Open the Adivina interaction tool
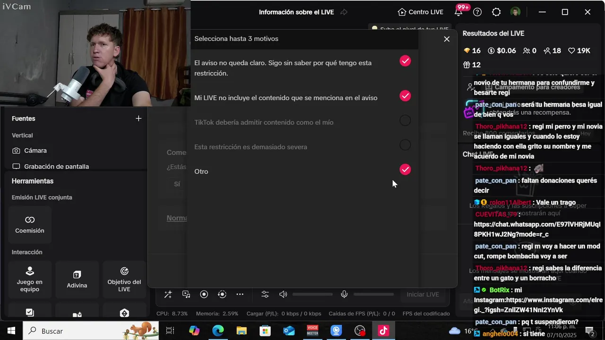Viewport: 605px width, 340px height. [x=77, y=280]
